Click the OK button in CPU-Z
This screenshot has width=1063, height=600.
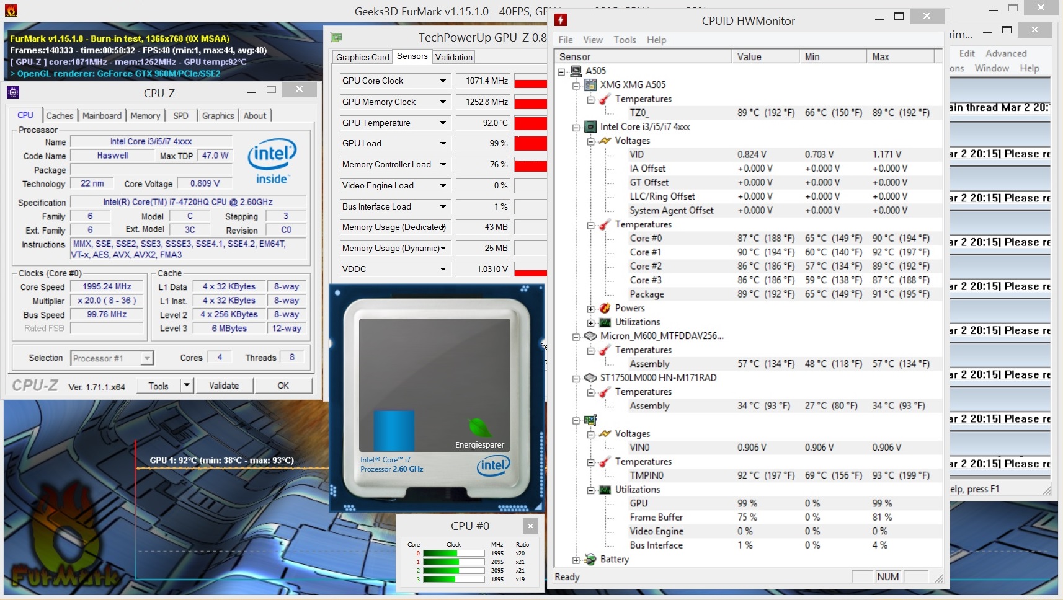(283, 386)
